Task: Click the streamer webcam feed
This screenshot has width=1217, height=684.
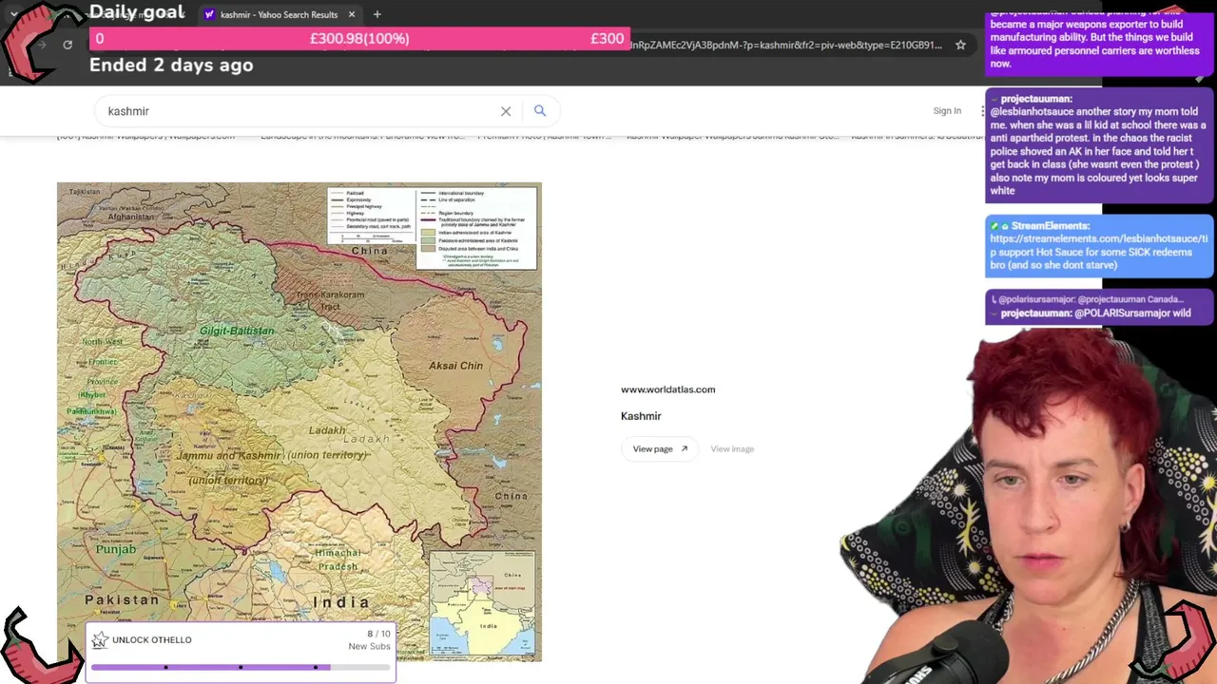Action: [1029, 506]
